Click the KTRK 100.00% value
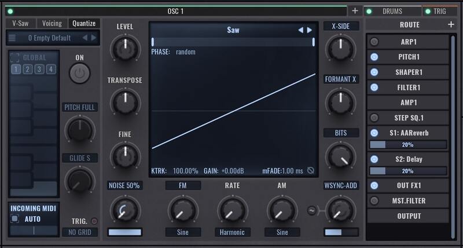 tap(185, 171)
